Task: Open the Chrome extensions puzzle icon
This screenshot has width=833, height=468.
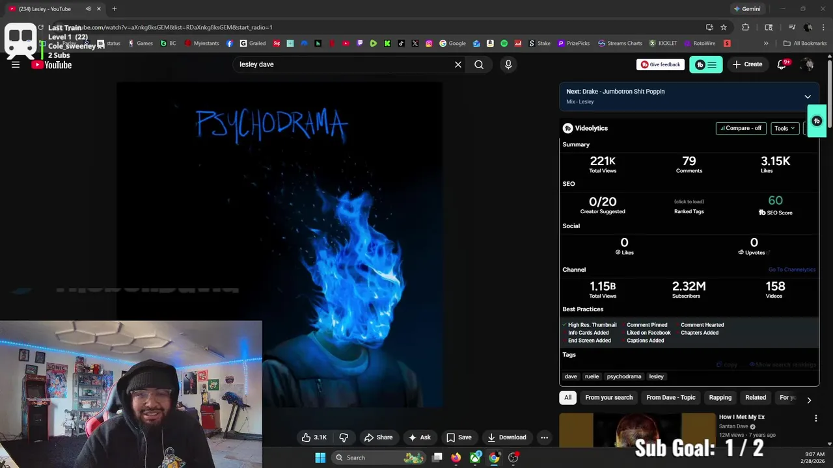Action: click(746, 27)
